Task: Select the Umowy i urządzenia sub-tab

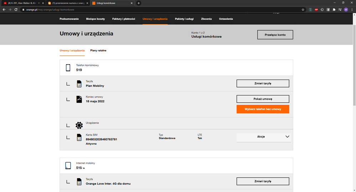Action: [x=72, y=50]
